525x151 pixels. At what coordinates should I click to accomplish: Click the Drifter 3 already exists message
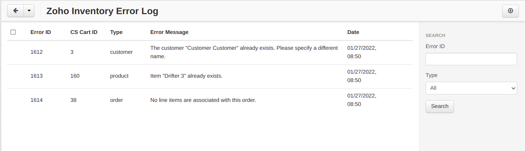tap(186, 76)
